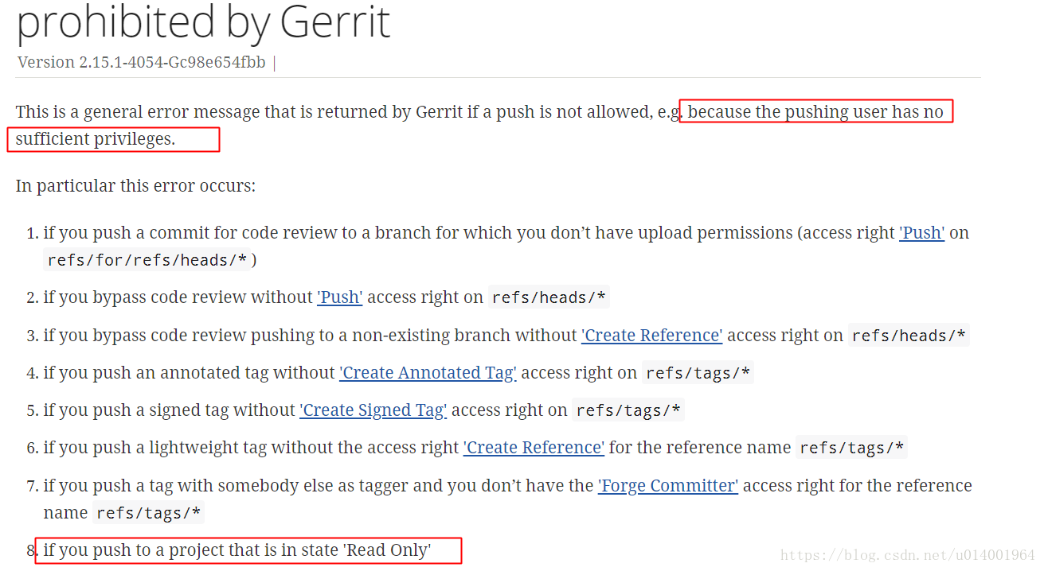The image size is (1044, 571).
Task: Click the 'Read Only' project state sentence
Action: (237, 550)
